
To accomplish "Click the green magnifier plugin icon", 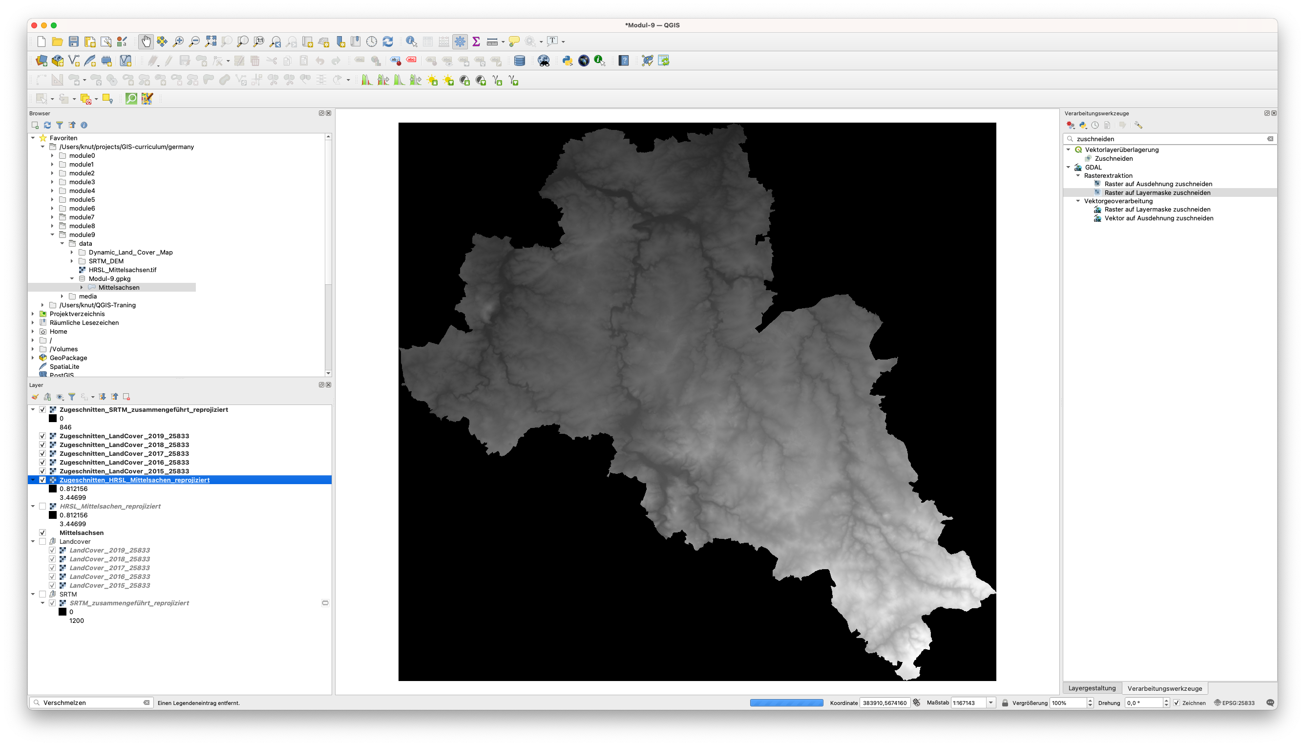I will [x=131, y=98].
